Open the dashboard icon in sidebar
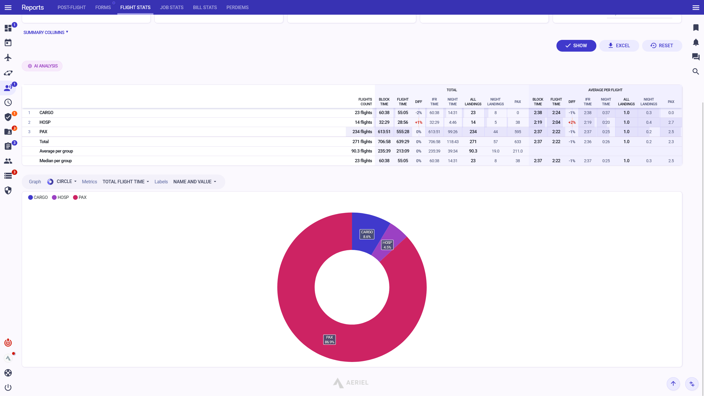Image resolution: width=704 pixels, height=396 pixels. [8, 28]
